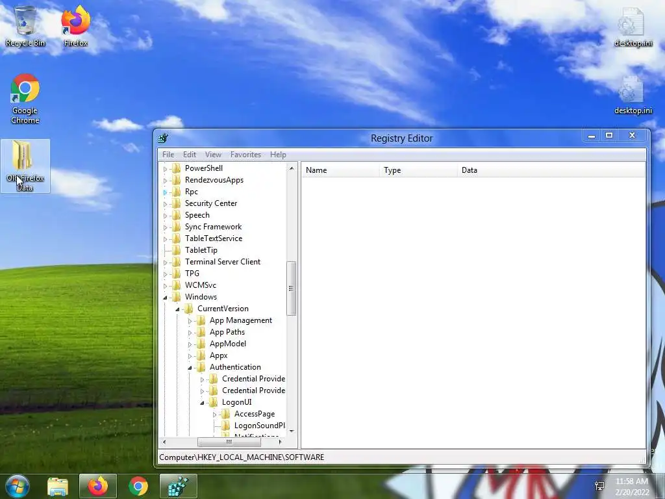
Task: Sort values by the Name column header
Action: coord(340,170)
